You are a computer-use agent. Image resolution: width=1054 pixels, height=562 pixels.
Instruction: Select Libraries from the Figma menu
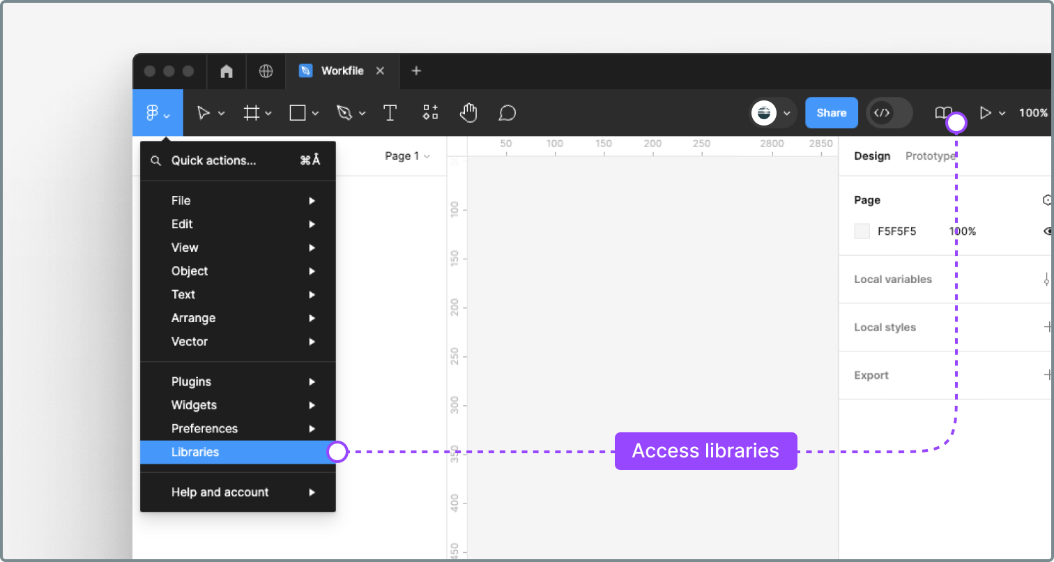point(195,452)
